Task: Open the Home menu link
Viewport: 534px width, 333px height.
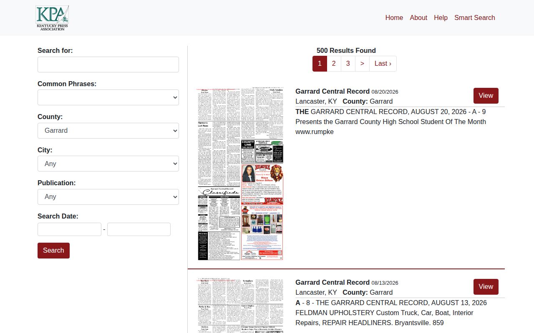Action: pyautogui.click(x=394, y=17)
